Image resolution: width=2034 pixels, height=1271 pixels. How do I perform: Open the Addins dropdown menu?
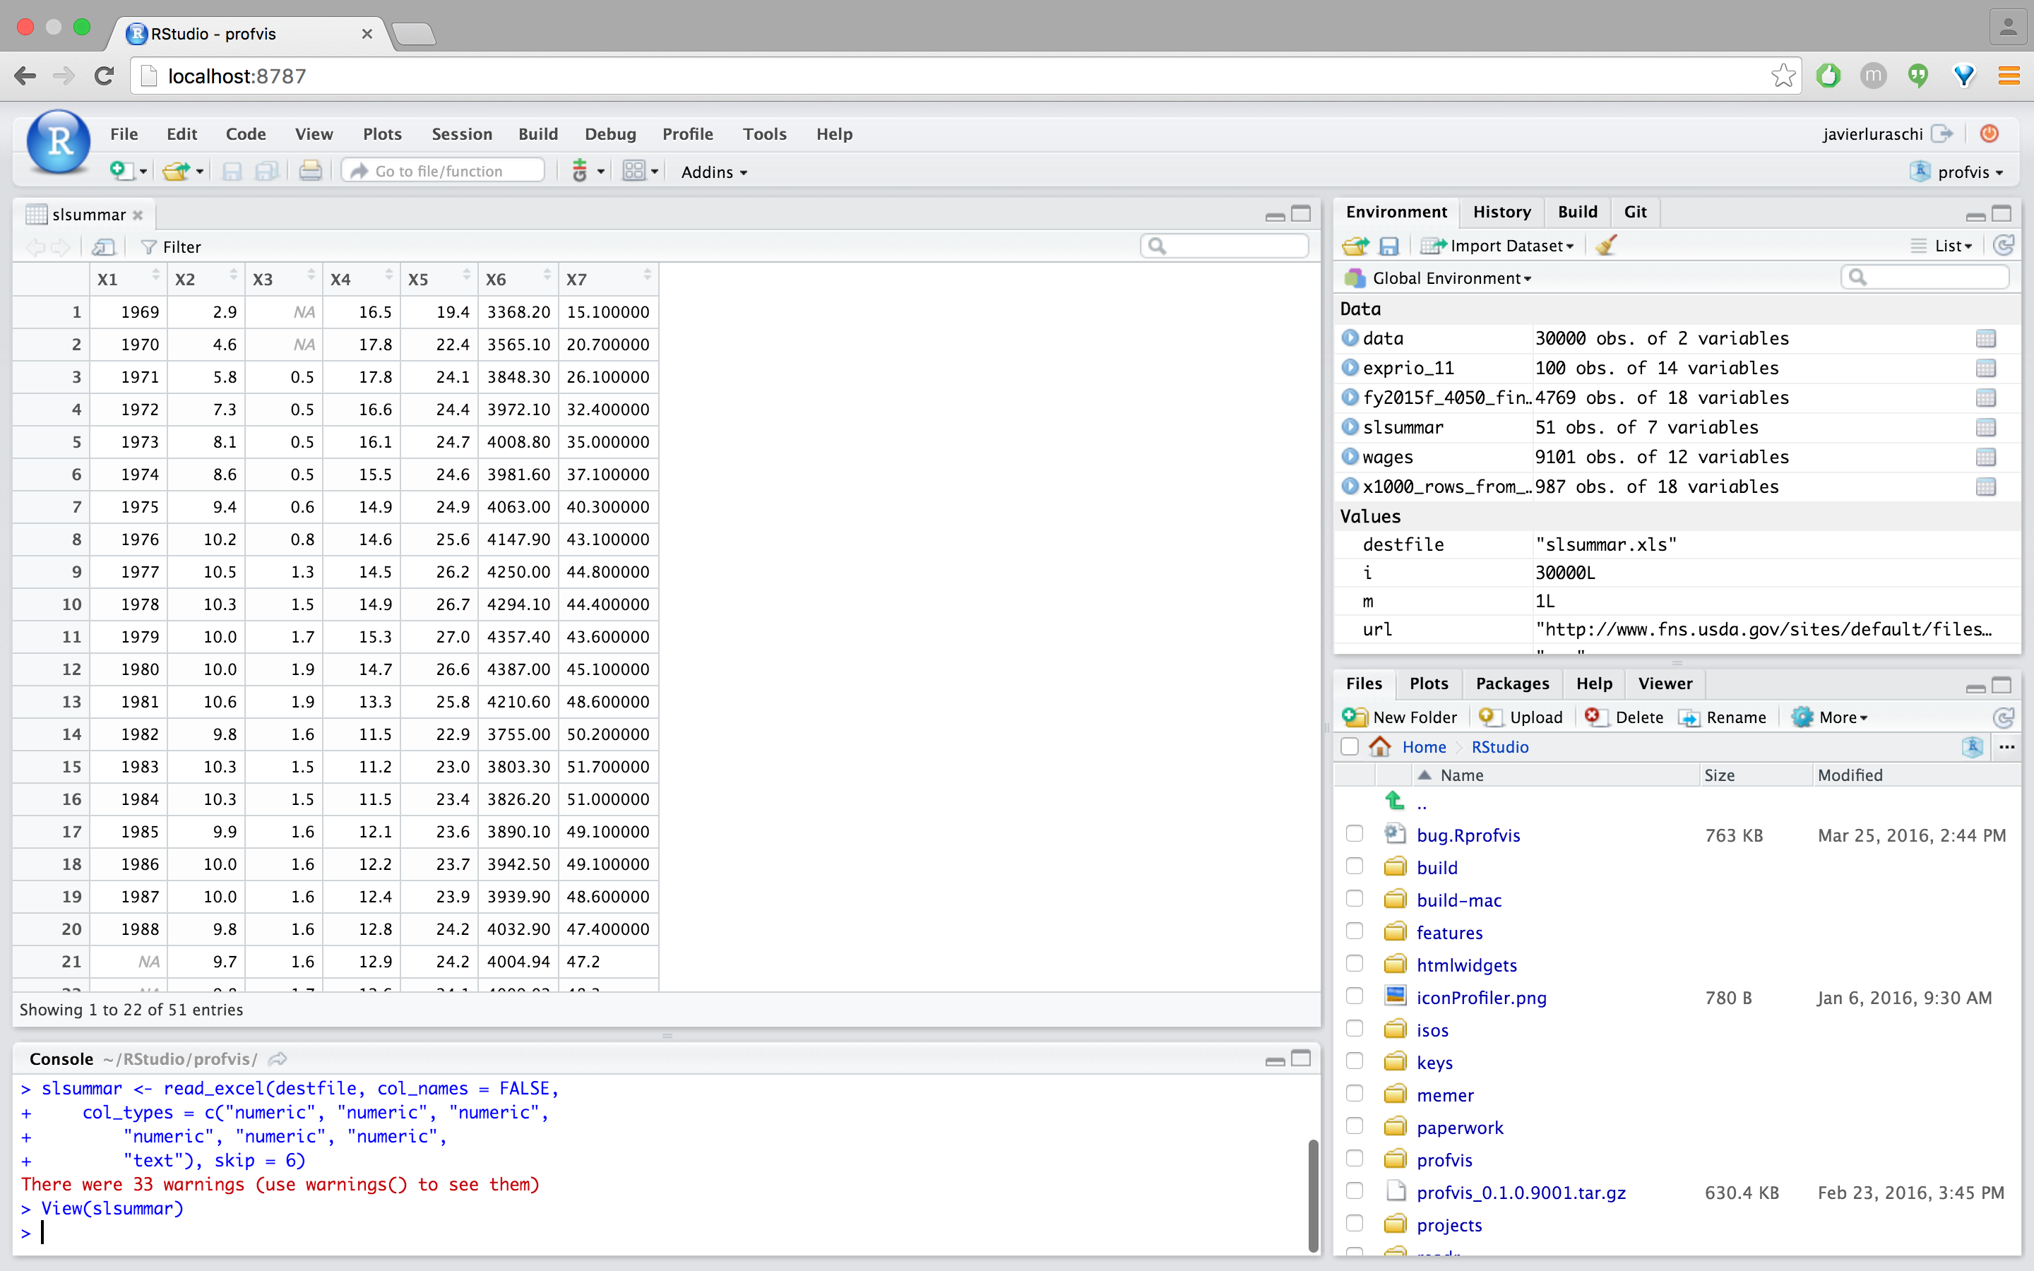[713, 172]
